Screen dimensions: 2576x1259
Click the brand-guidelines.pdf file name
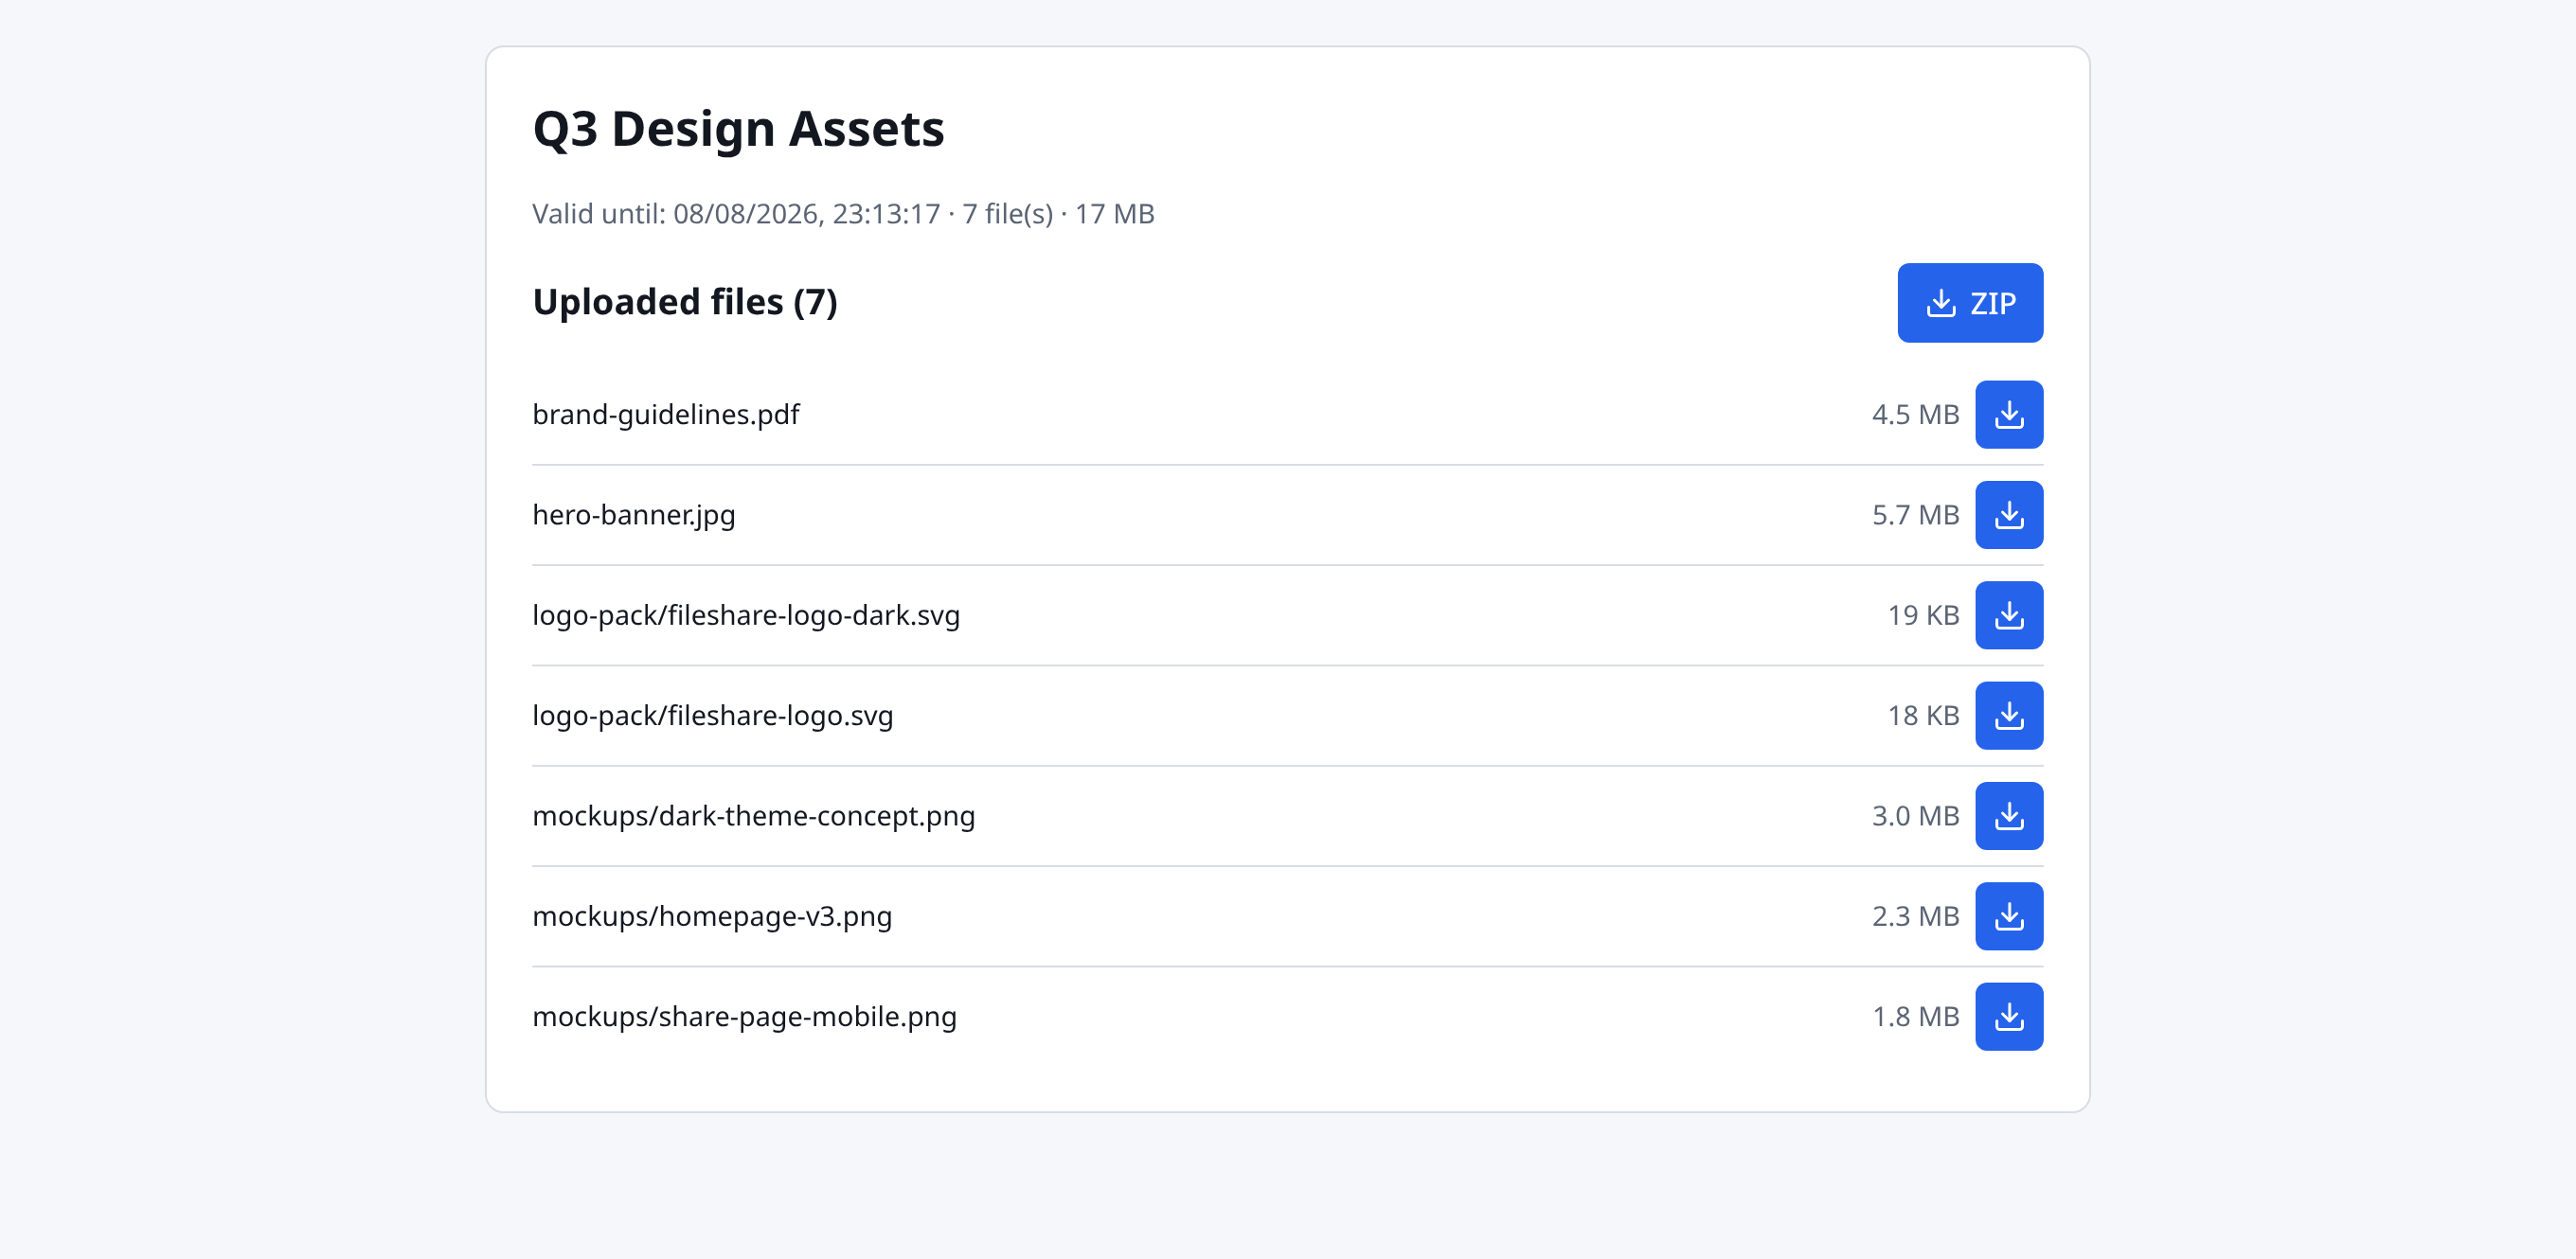pyautogui.click(x=666, y=415)
